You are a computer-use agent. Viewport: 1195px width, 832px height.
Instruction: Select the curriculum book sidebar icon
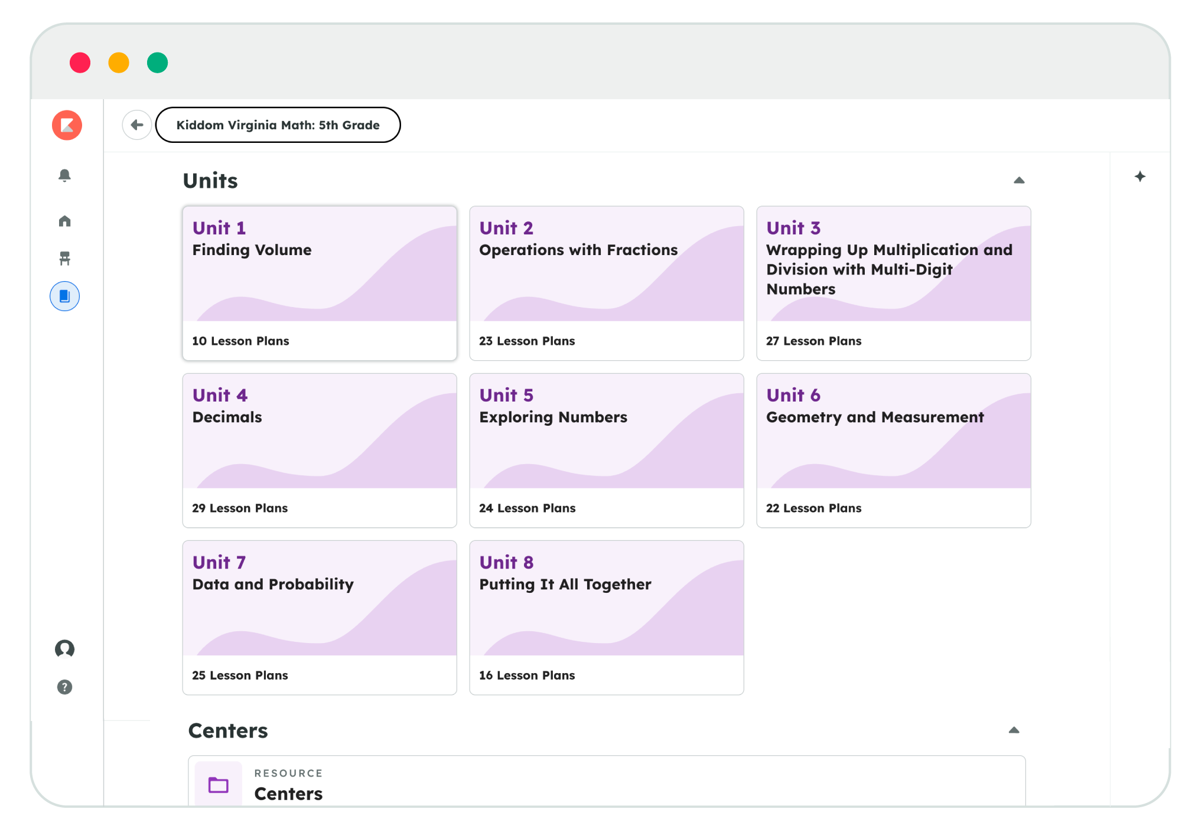tap(65, 296)
